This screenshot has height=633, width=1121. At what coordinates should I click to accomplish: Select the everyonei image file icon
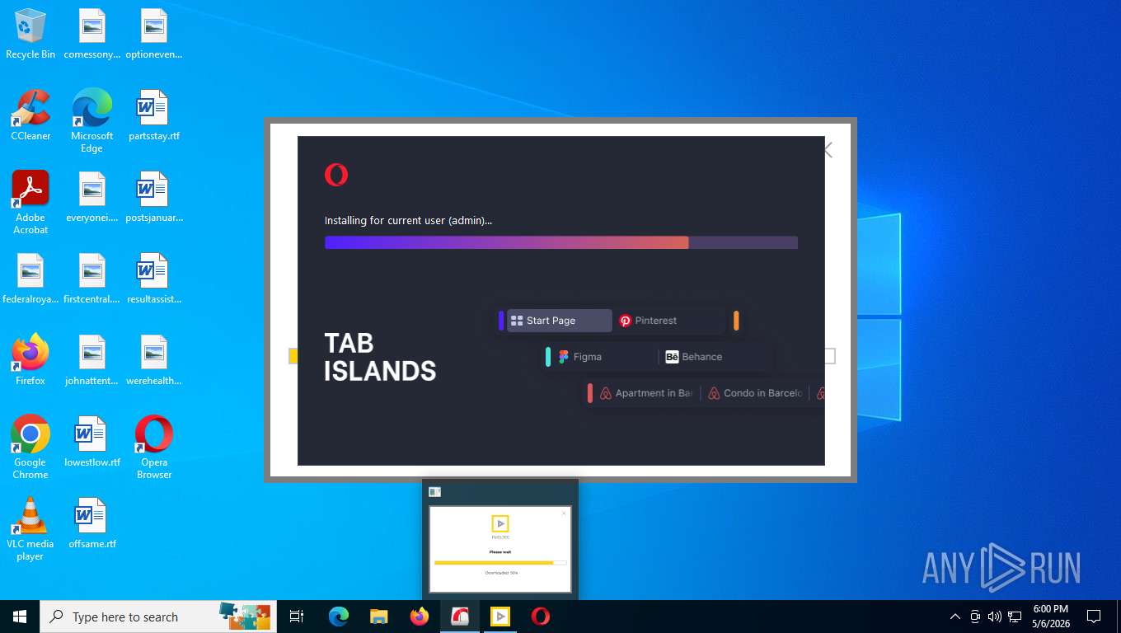pos(91,197)
